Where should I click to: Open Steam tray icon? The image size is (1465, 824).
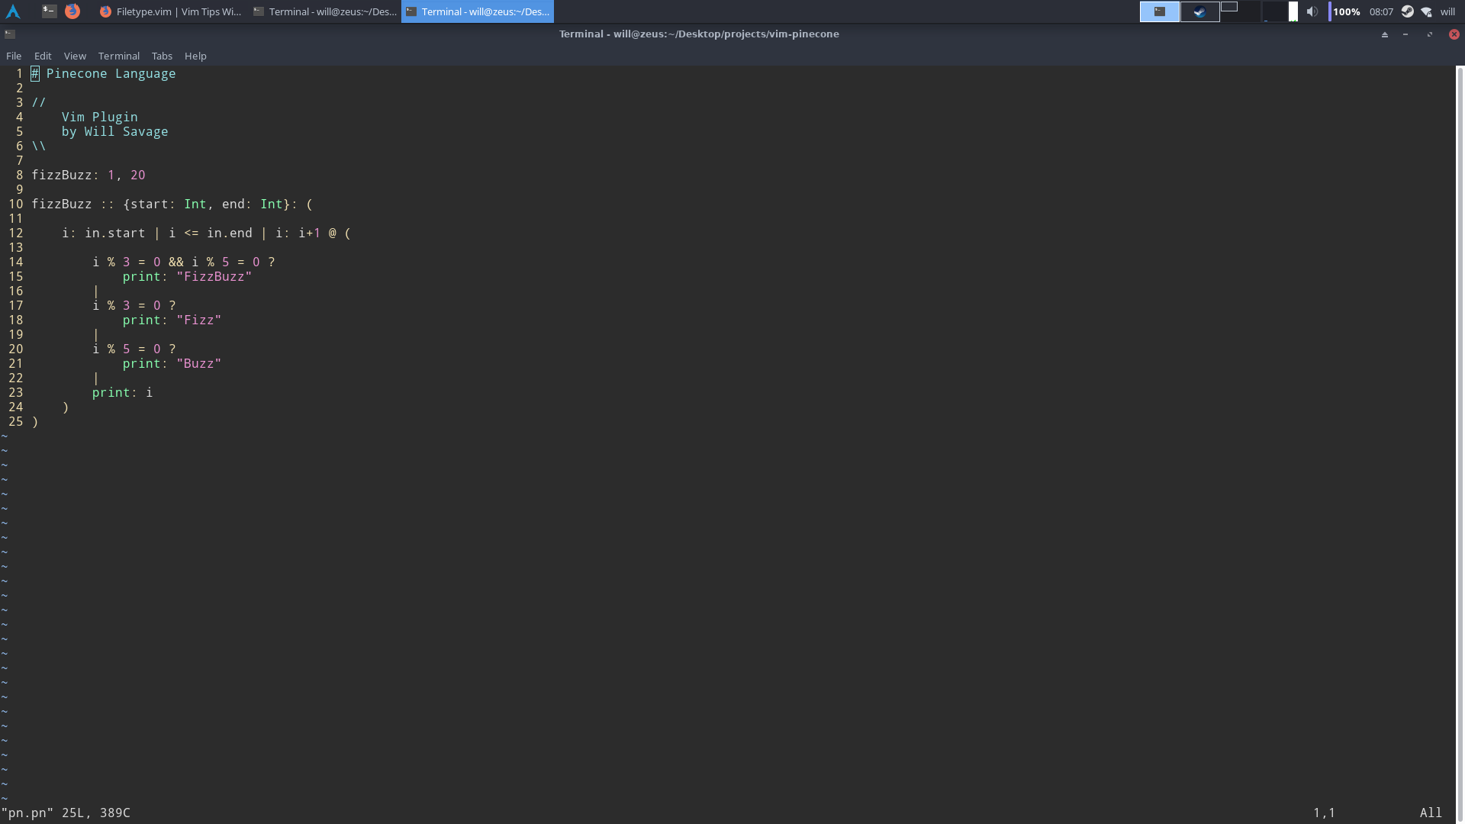pyautogui.click(x=1408, y=11)
